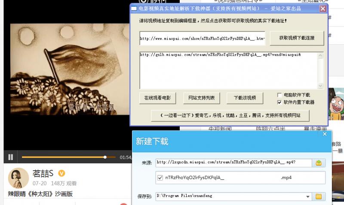Browse folder icon next to save path

[x=319, y=196]
